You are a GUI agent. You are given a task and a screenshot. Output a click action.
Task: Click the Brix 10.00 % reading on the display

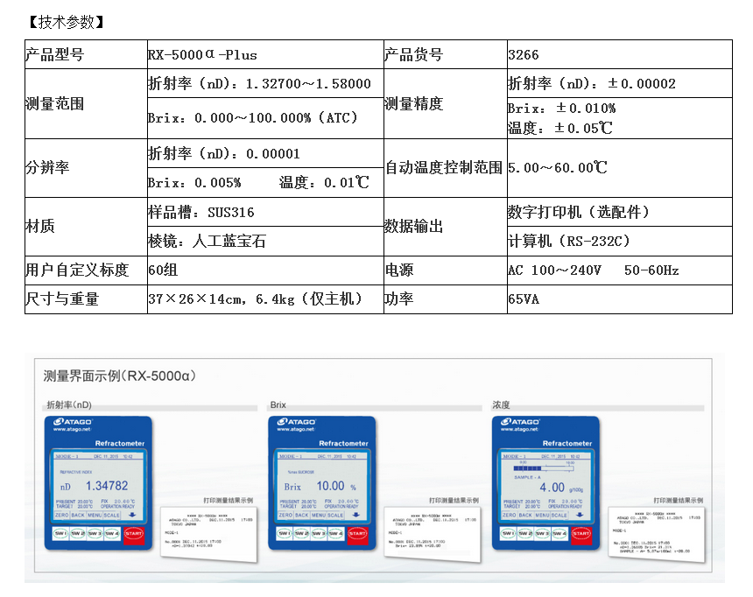click(320, 487)
